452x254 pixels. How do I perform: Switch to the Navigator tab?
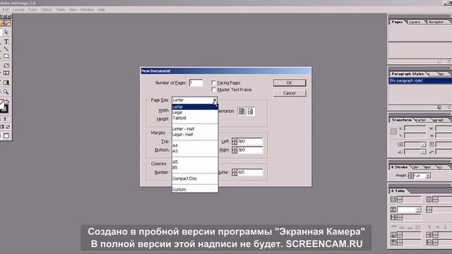click(436, 22)
